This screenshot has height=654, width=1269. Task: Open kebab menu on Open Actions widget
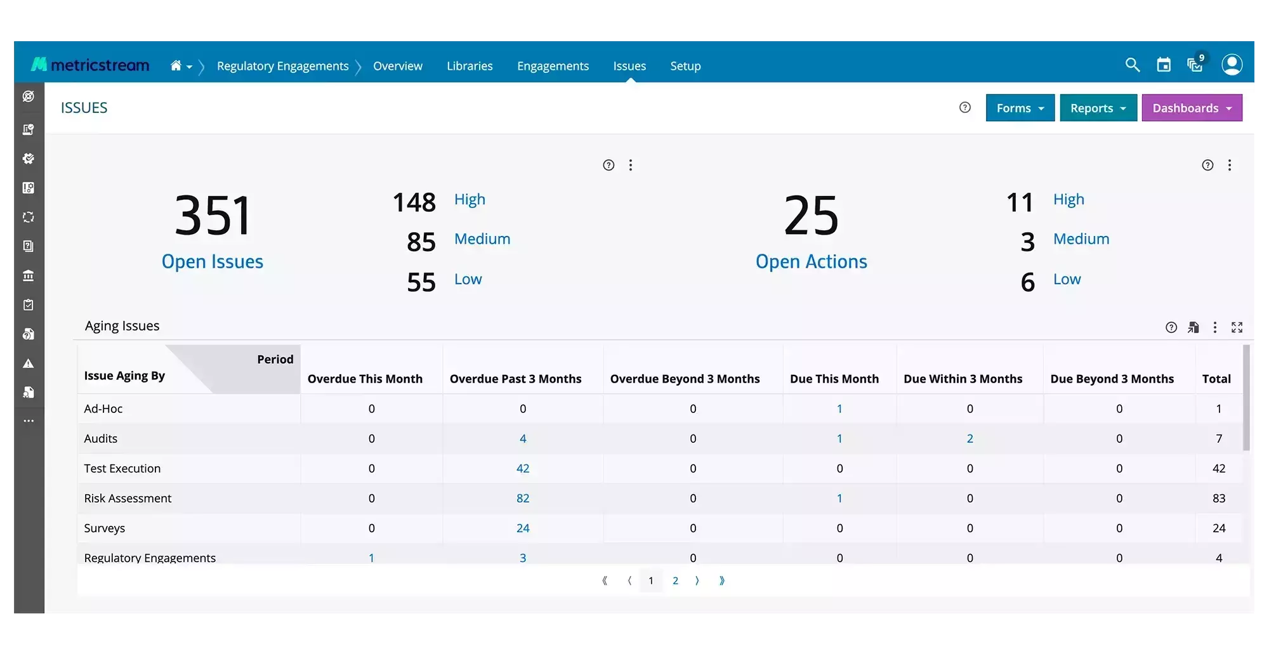(1230, 165)
